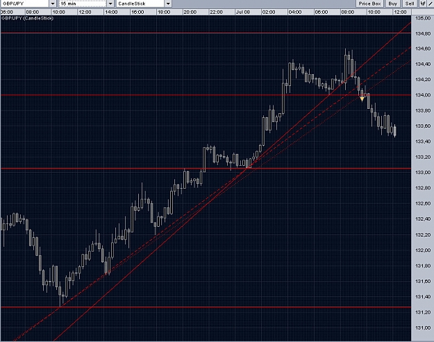The image size is (434, 342).
Task: Click the 134.80 price axis label
Action: [423, 34]
